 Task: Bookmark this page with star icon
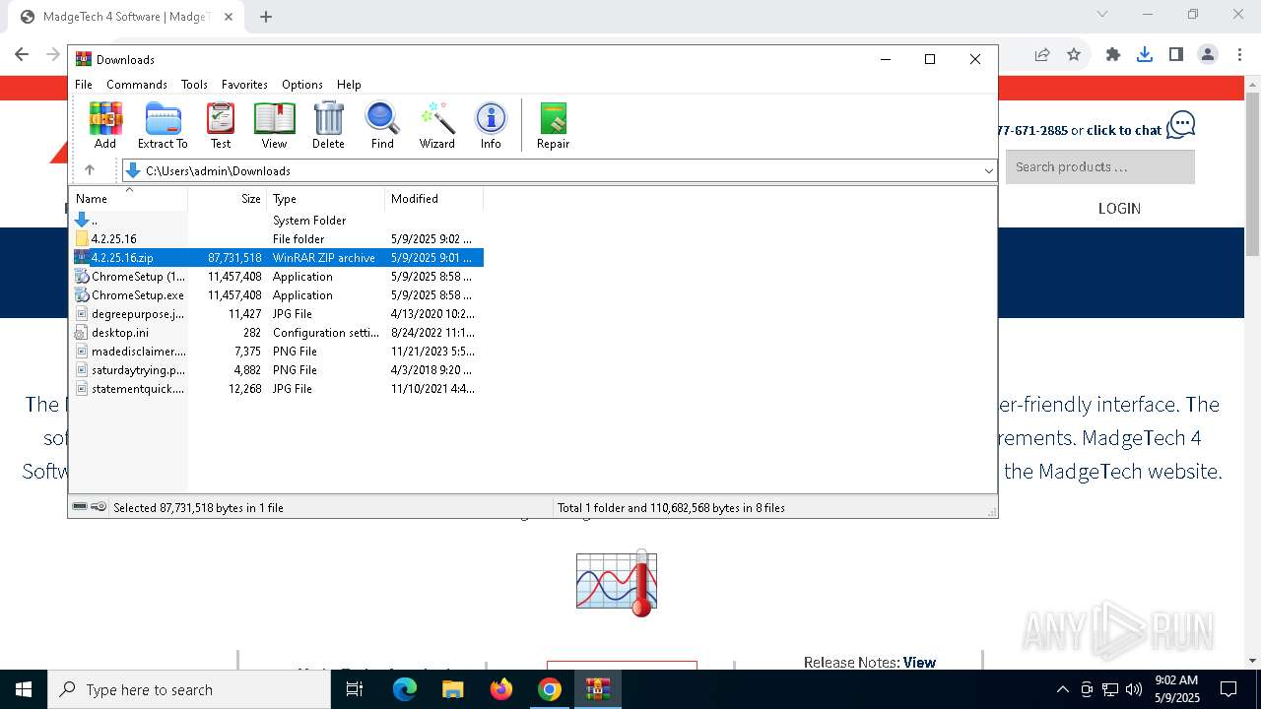[x=1074, y=54]
